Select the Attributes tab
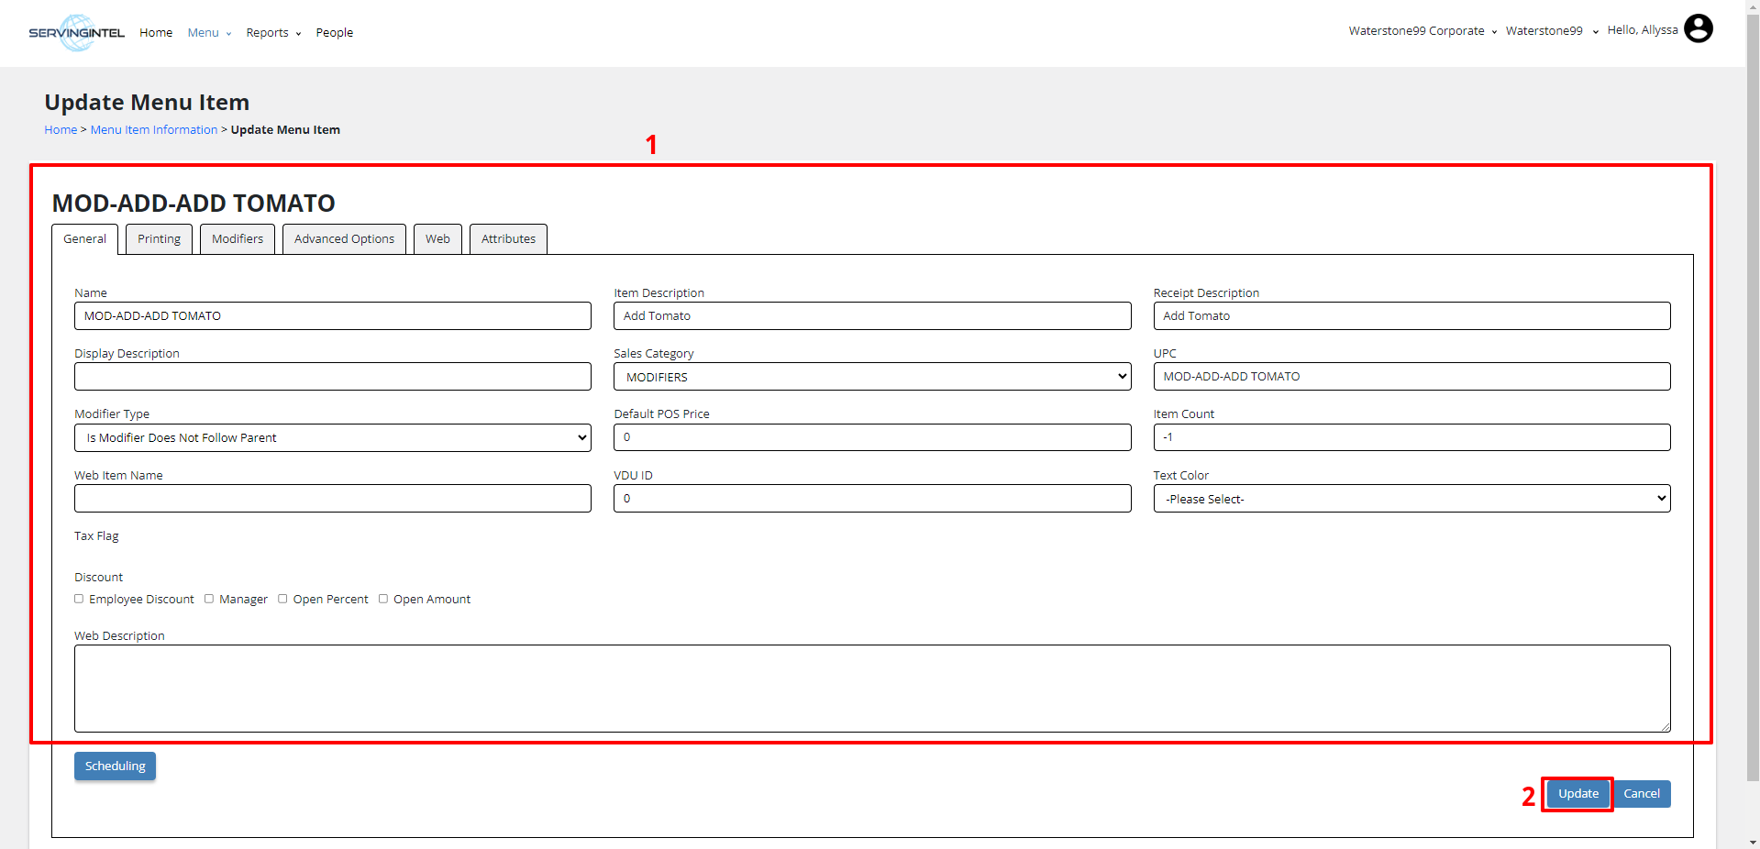Screen dimensions: 1760x849 [x=508, y=239]
